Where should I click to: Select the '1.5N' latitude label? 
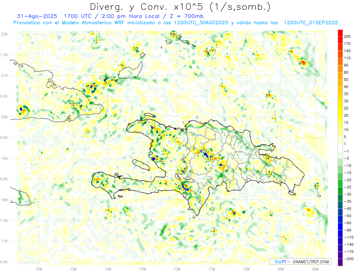pyautogui.click(x=4, y=55)
